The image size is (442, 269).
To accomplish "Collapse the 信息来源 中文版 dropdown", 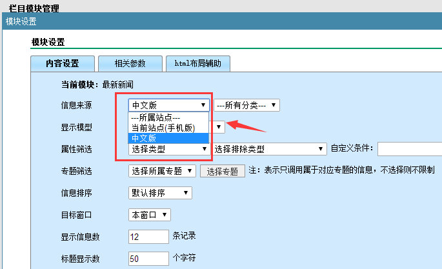I will (x=169, y=105).
